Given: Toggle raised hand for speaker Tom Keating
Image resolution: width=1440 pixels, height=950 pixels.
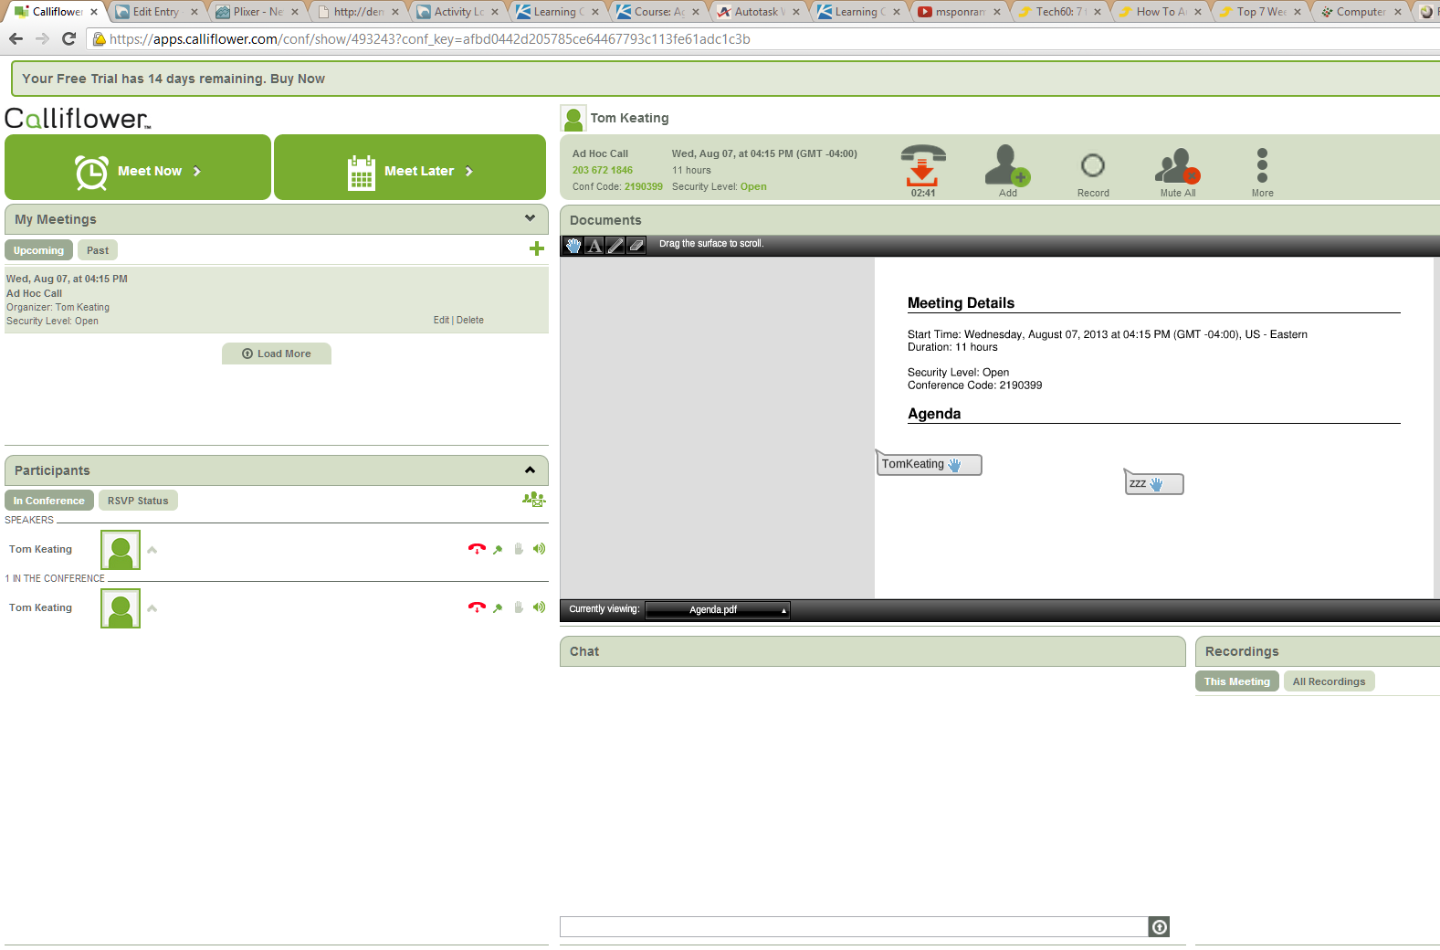Looking at the screenshot, I should (x=519, y=549).
